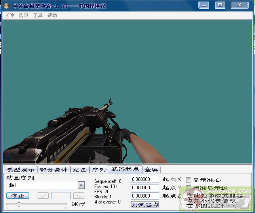Switch to the 模型展示 tab

click(21, 169)
